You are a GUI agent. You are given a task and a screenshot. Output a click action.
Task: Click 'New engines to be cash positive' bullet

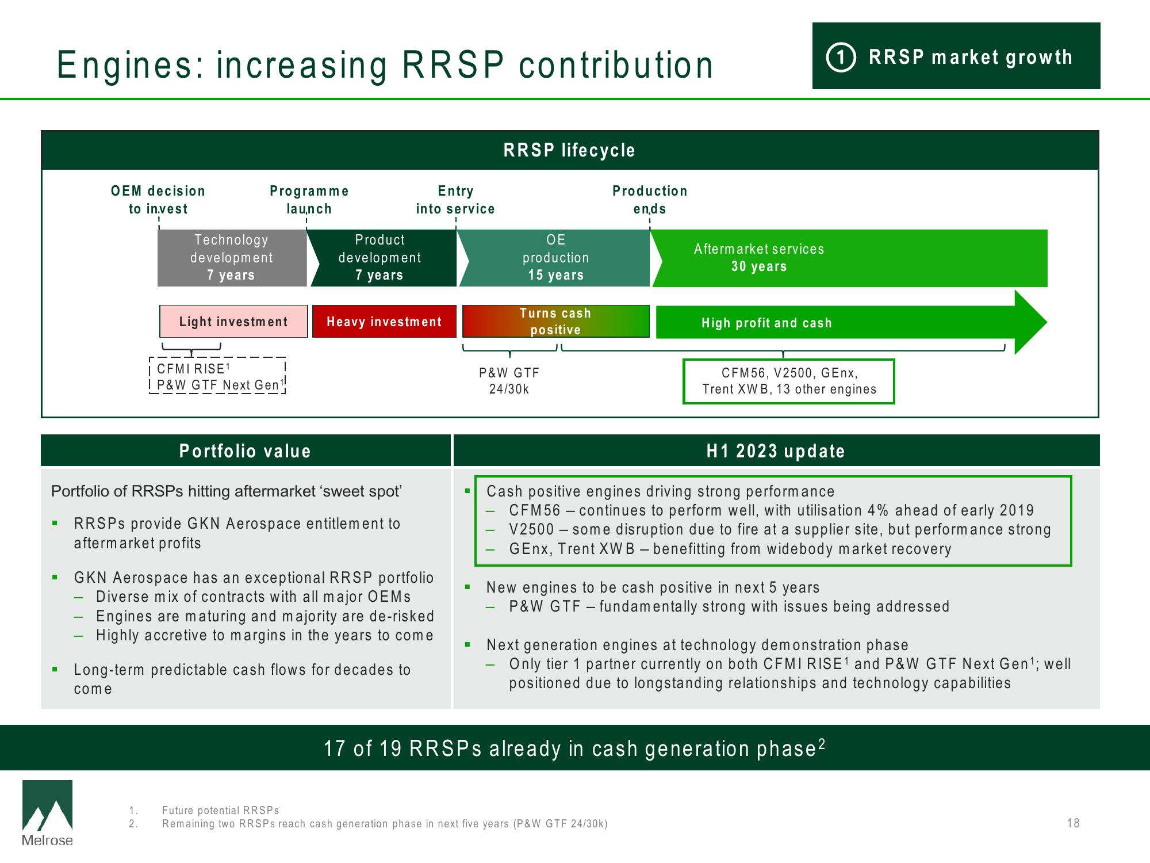tap(653, 587)
